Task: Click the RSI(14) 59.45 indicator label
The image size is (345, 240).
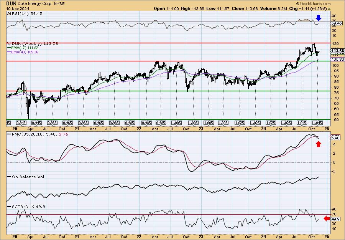Action: point(26,13)
